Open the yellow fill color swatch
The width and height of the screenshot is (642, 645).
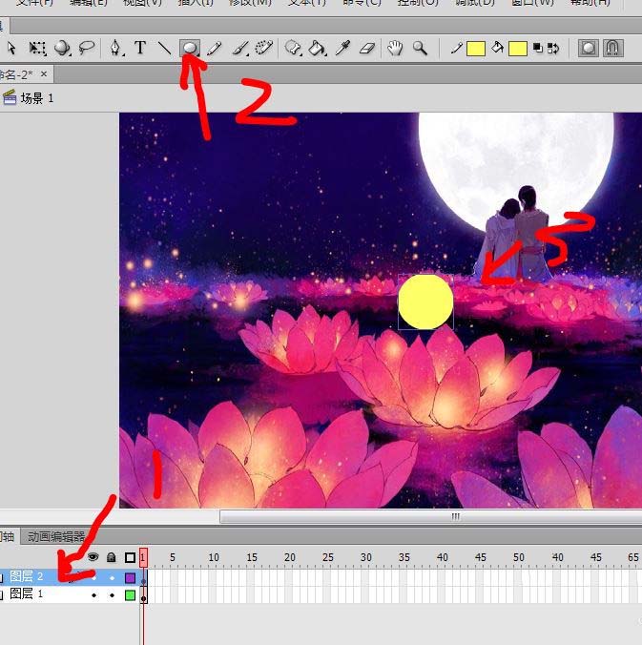pyautogui.click(x=518, y=49)
